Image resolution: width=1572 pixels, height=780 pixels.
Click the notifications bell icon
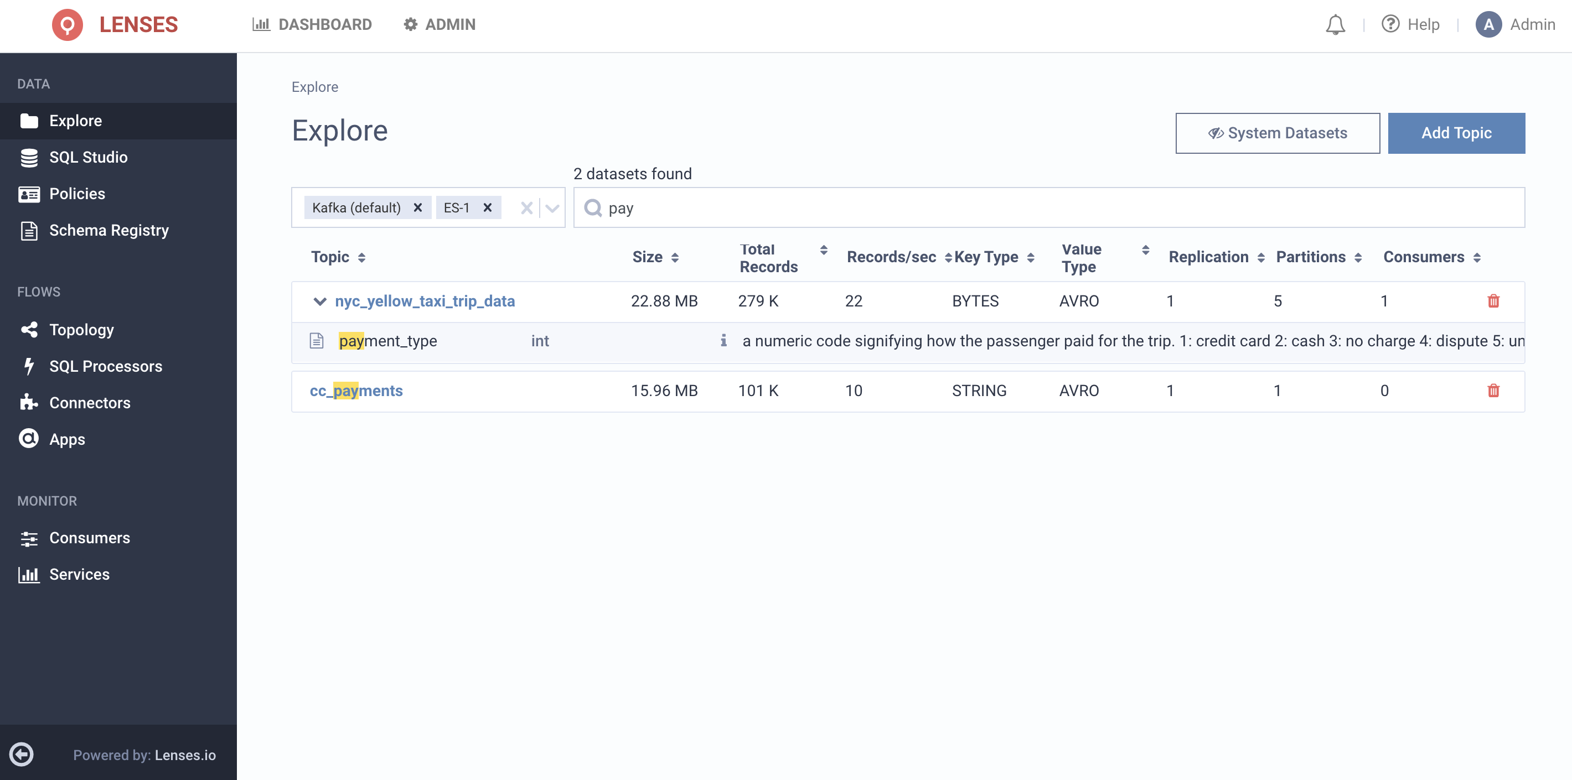tap(1335, 25)
